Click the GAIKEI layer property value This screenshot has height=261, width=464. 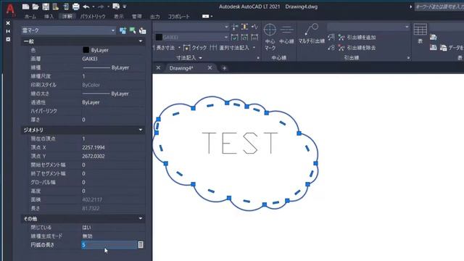pos(90,59)
